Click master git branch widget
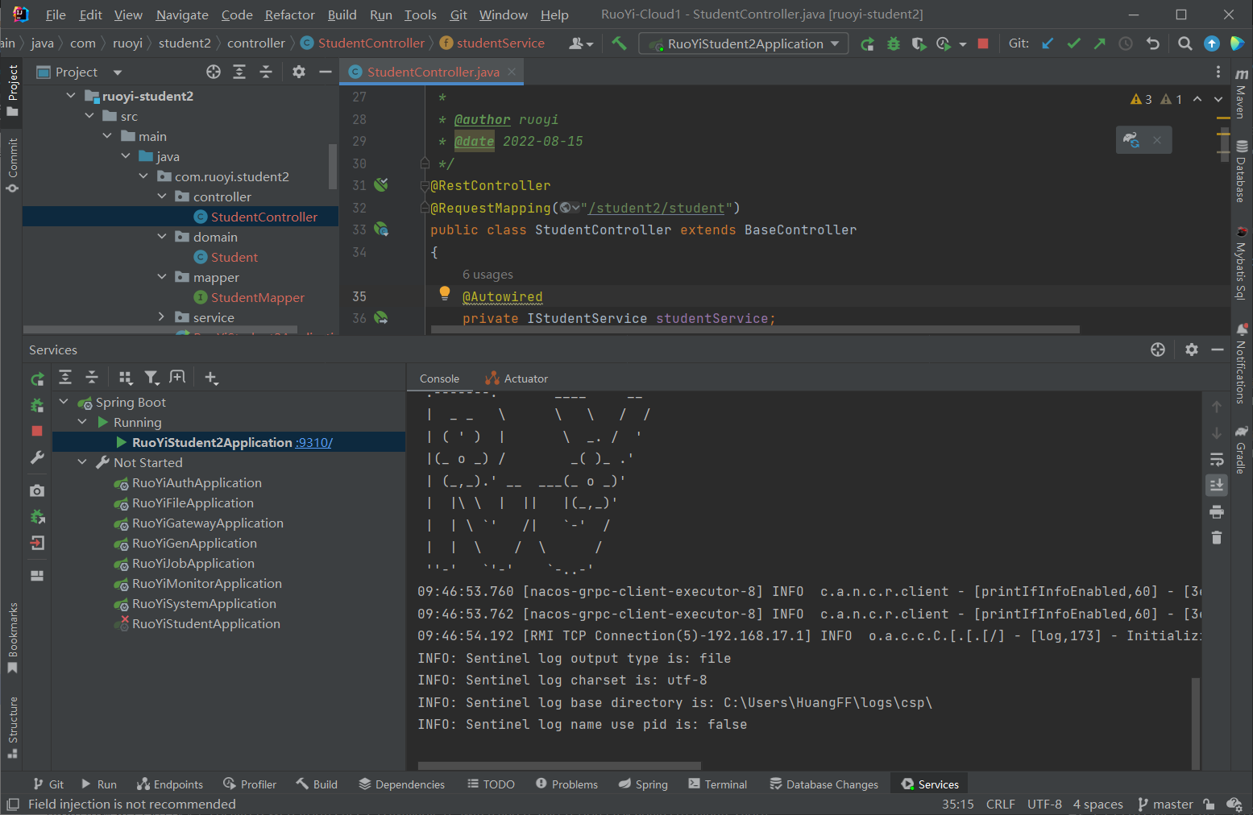This screenshot has width=1253, height=815. pyautogui.click(x=1165, y=804)
